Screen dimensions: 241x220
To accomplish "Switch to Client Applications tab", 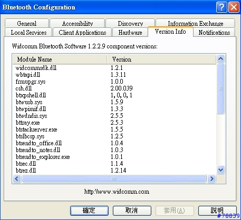I will coord(82,32).
